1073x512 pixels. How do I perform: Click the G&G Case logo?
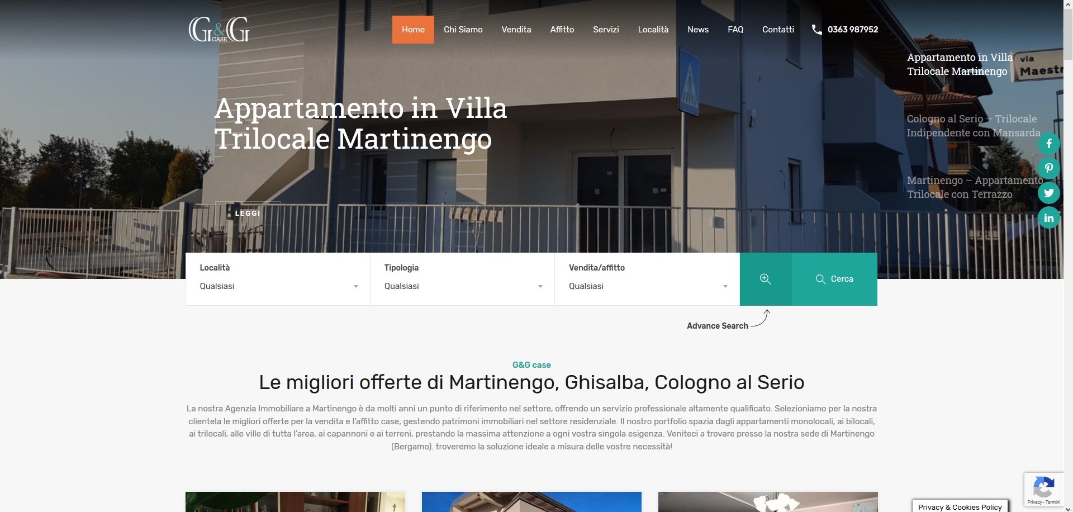[219, 30]
